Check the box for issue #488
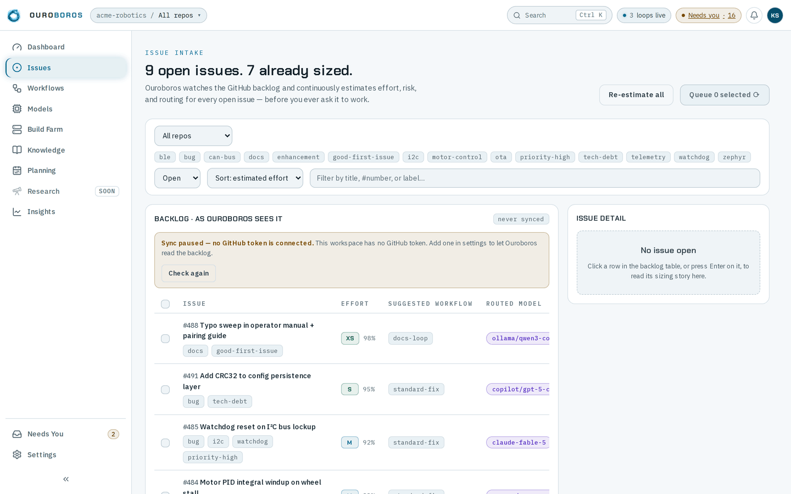The image size is (791, 494). click(x=165, y=339)
